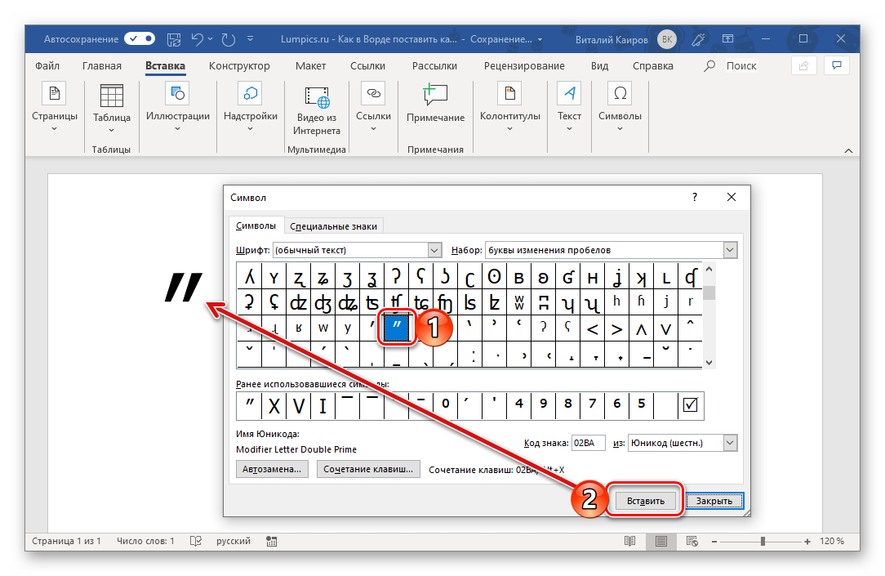This screenshot has width=885, height=576.
Task: Open the Надстройки ribbon group
Action: click(x=251, y=107)
